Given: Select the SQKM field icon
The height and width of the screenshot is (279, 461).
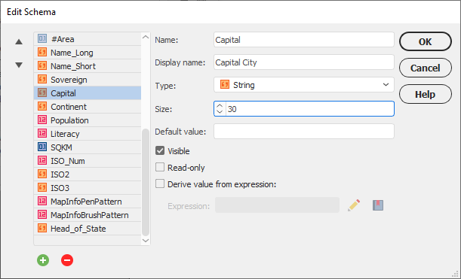Looking at the screenshot, I should click(42, 147).
